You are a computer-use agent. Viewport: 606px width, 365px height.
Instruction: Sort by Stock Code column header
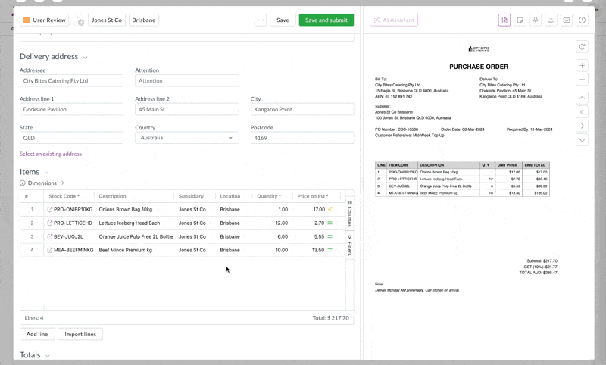64,196
